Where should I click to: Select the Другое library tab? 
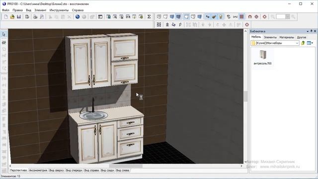tap(302, 37)
